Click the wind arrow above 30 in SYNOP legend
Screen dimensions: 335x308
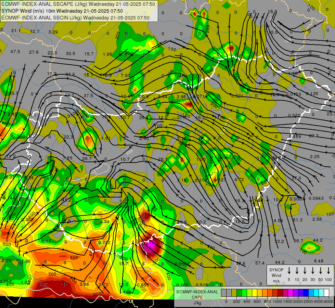click(312, 271)
